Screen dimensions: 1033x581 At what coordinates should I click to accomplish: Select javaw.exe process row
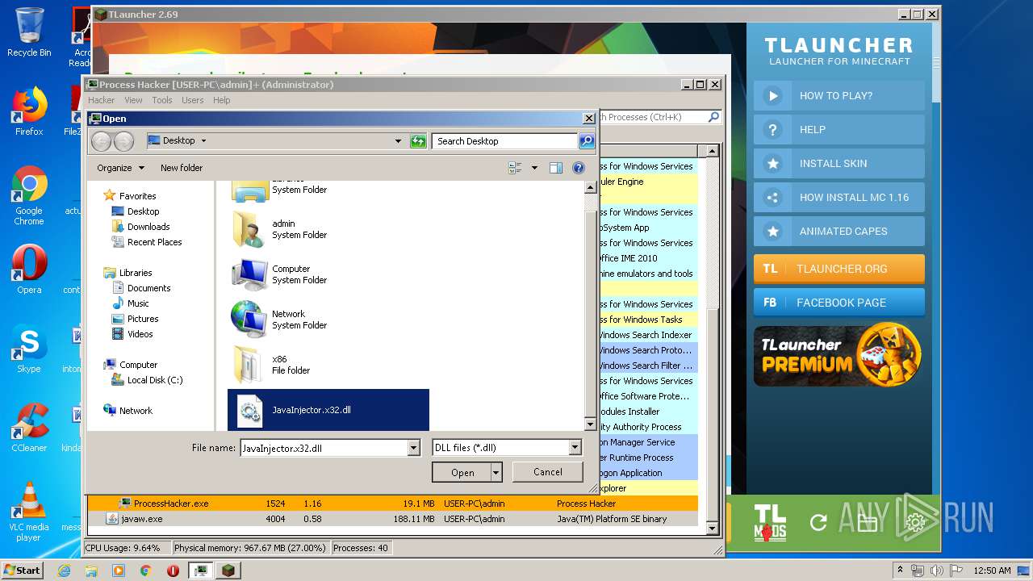[393, 519]
